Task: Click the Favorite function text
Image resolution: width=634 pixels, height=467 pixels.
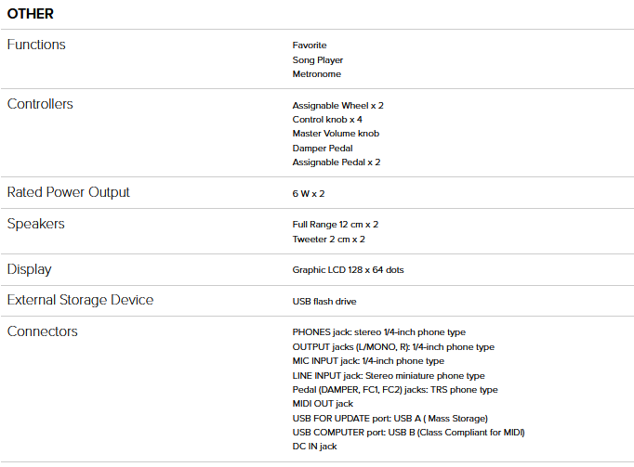Action: pyautogui.click(x=310, y=45)
